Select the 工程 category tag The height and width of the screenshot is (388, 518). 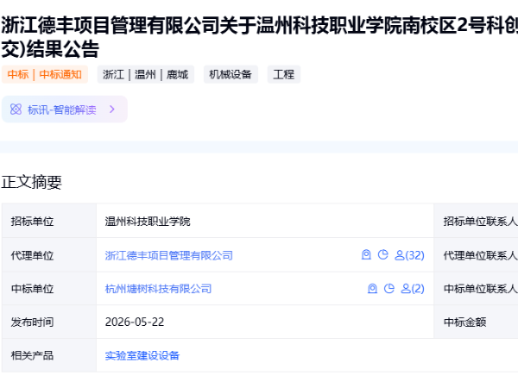tap(283, 74)
